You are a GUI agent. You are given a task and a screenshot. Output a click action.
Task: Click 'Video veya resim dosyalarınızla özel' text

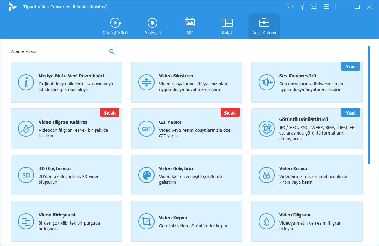pyautogui.click(x=195, y=130)
